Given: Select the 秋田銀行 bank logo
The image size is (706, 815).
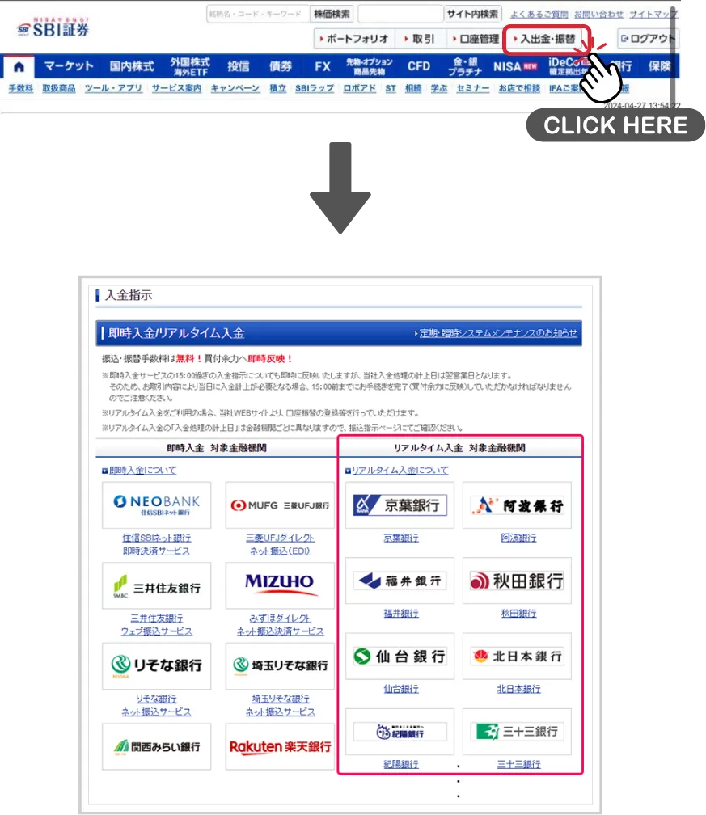Looking at the screenshot, I should [516, 581].
